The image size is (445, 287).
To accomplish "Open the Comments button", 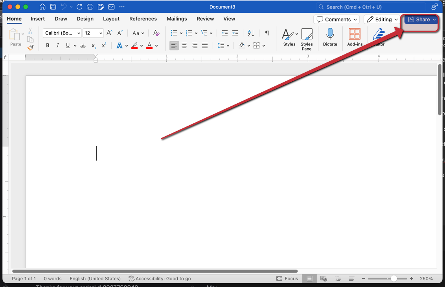I will point(337,19).
